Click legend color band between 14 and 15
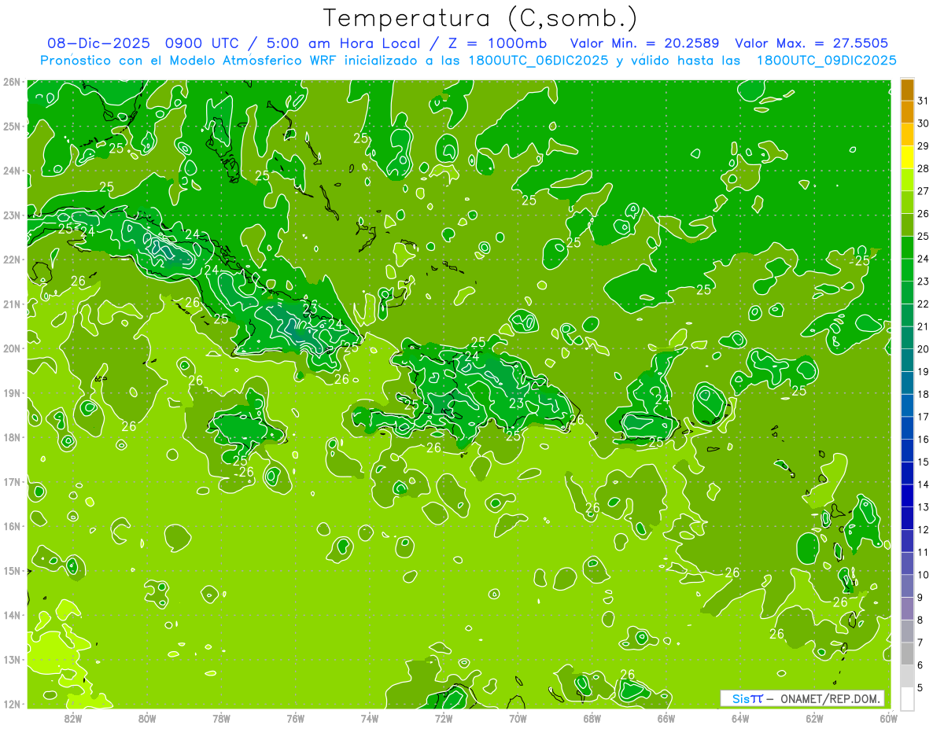Viewport: 944px width, 729px height. [x=907, y=473]
